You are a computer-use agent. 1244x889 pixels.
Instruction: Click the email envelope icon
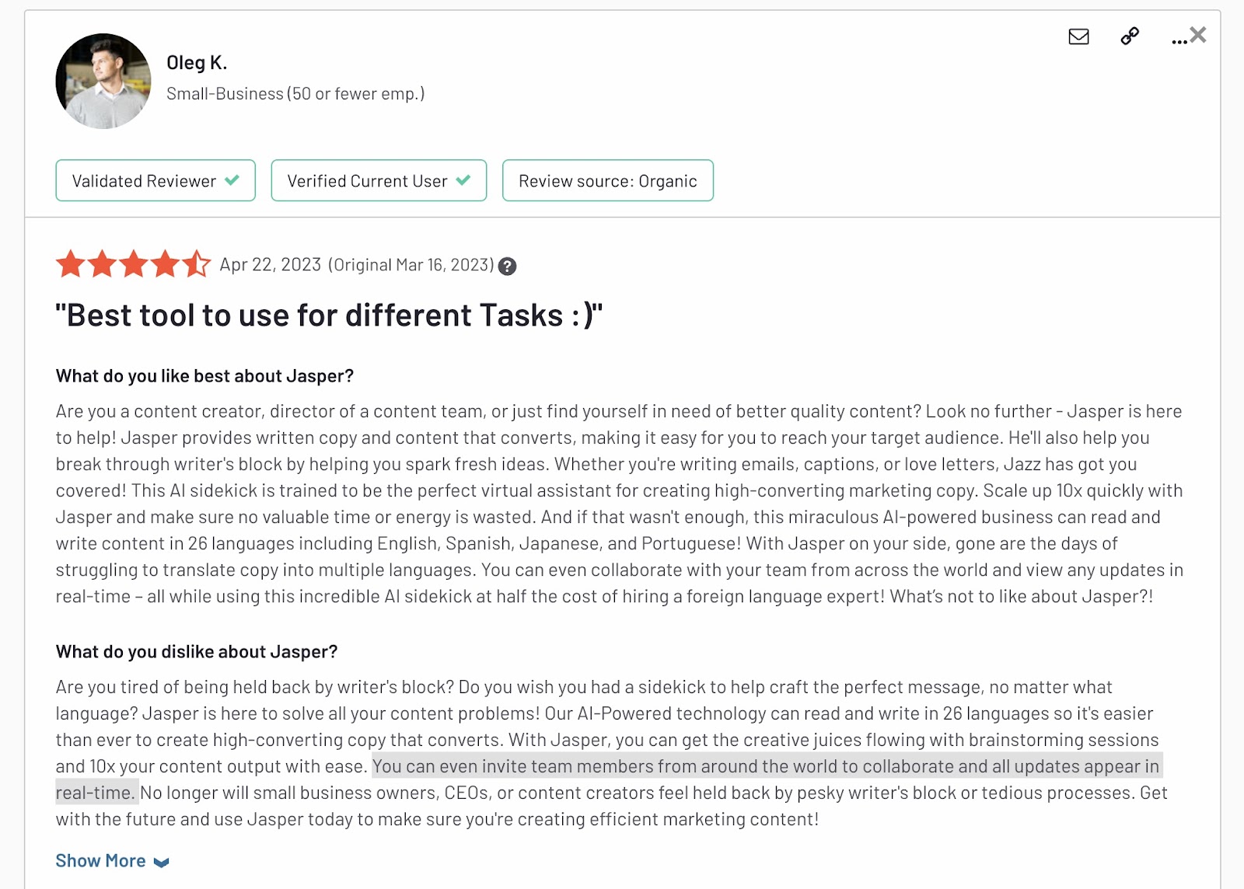tap(1078, 37)
